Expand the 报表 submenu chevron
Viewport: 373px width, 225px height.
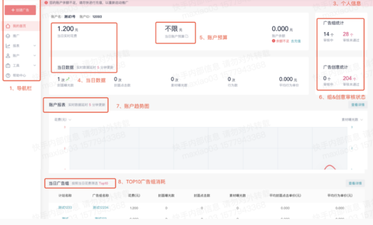tap(34, 46)
